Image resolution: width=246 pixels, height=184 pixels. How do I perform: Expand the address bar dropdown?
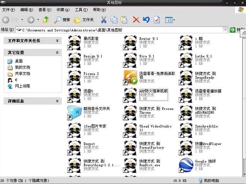(225, 30)
